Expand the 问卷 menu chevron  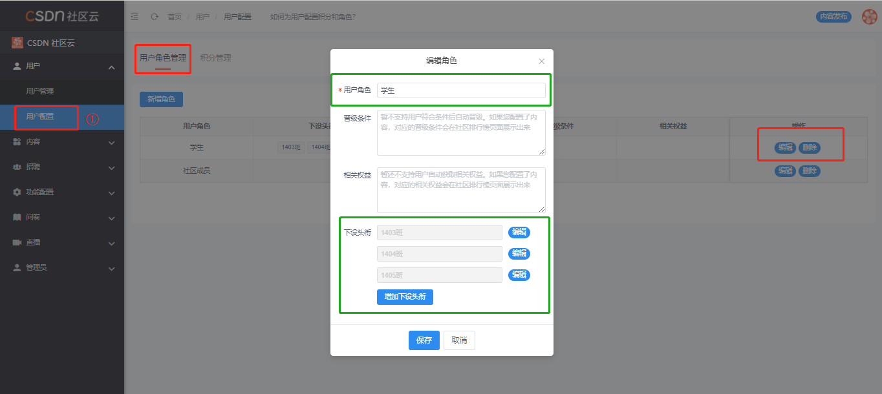click(x=111, y=218)
